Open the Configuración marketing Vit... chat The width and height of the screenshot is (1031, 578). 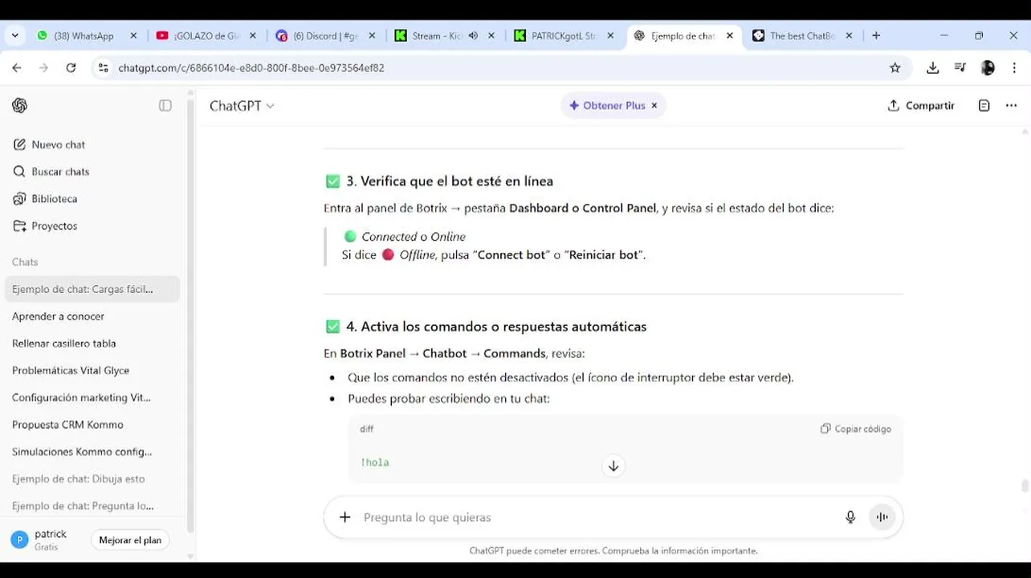pyautogui.click(x=92, y=397)
